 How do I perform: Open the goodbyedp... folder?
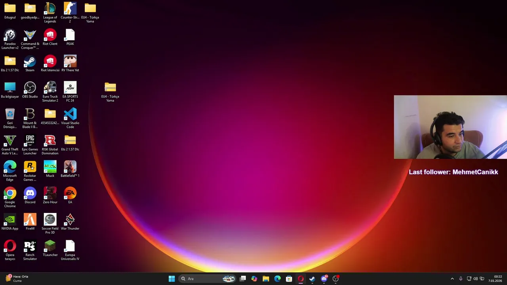[30, 11]
